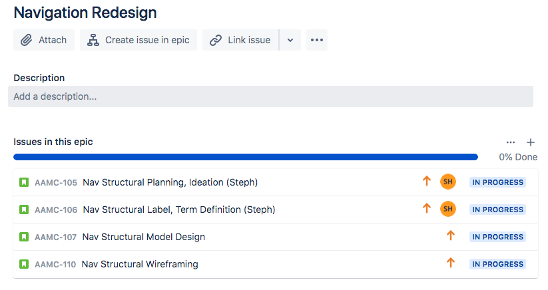Open the In Progress status of AAMC-110
Viewport: 548px width, 290px height.
[x=497, y=264]
